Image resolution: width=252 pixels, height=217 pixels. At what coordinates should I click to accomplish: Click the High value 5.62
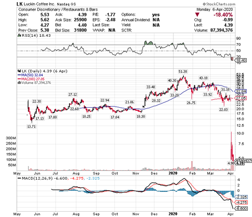pyautogui.click(x=45, y=20)
